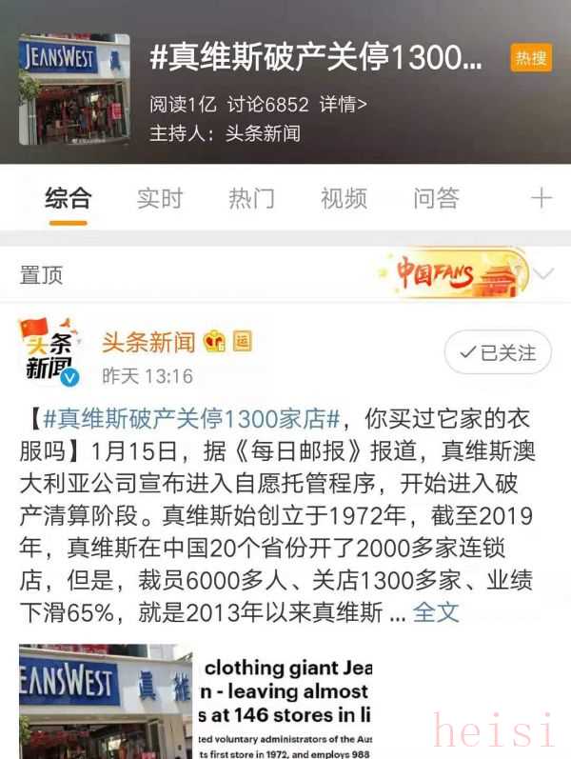The width and height of the screenshot is (571, 759).
Task: Tap the blue verified checkmark on avatar
Action: [70, 377]
